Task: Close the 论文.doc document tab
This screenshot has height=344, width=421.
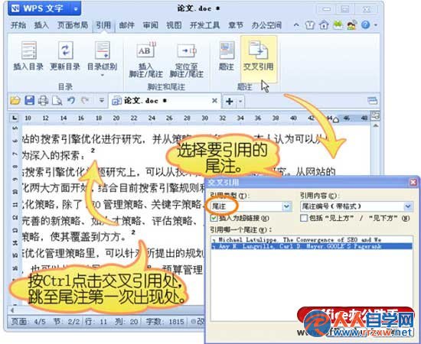Action: (x=214, y=101)
